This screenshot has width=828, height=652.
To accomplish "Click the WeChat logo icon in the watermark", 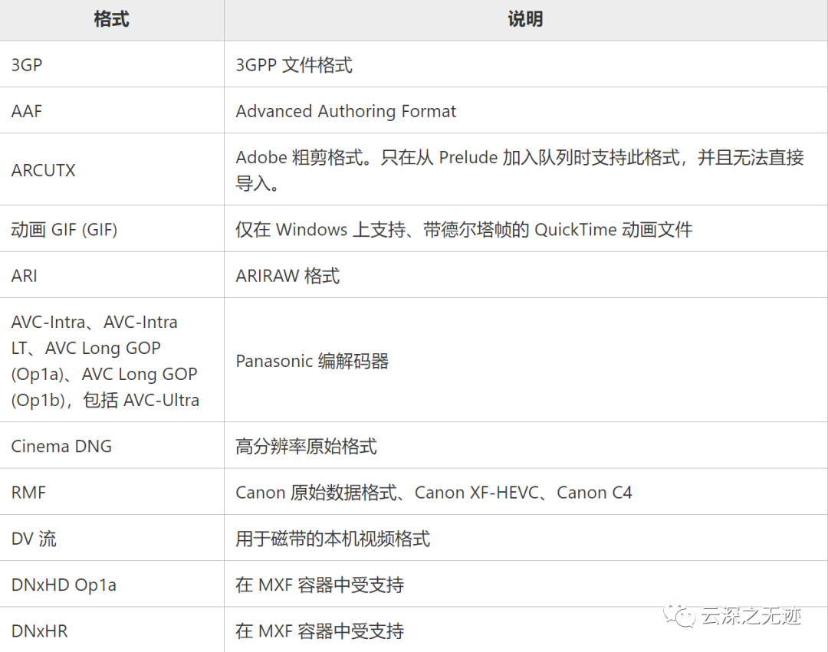I will pos(680,615).
